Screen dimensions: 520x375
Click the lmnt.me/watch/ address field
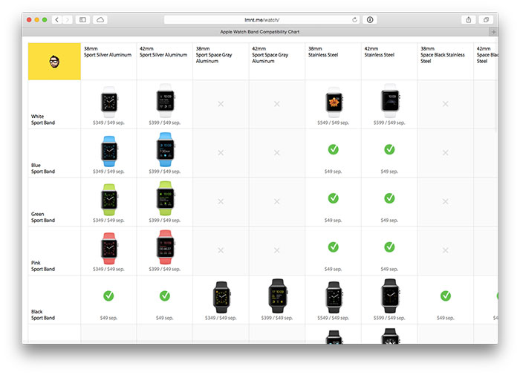pos(262,20)
